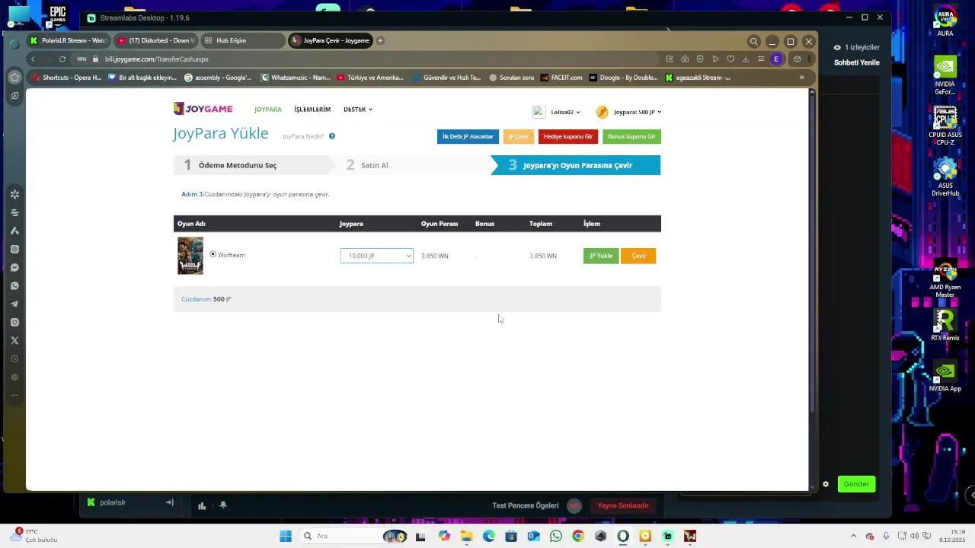Open the JoyPara Nedir blue help icon

point(332,136)
